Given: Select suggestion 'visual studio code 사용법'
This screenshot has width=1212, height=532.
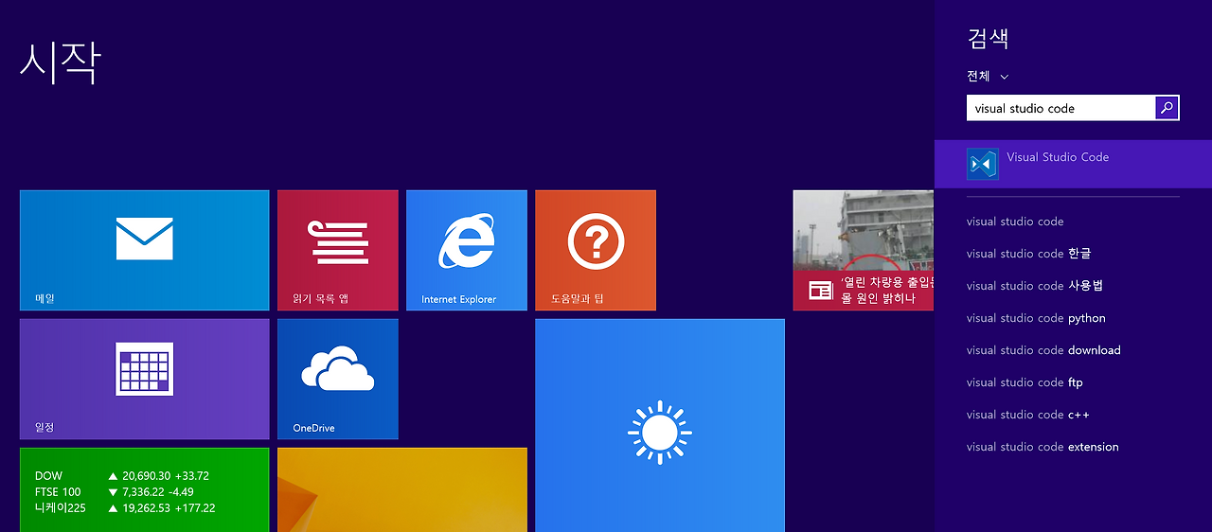Looking at the screenshot, I should [1035, 286].
